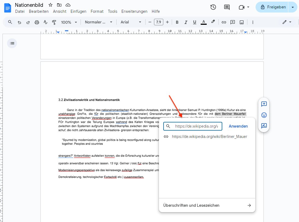The image size is (299, 222).
Task: Open highlight color marker tool
Action: tap(213, 22)
